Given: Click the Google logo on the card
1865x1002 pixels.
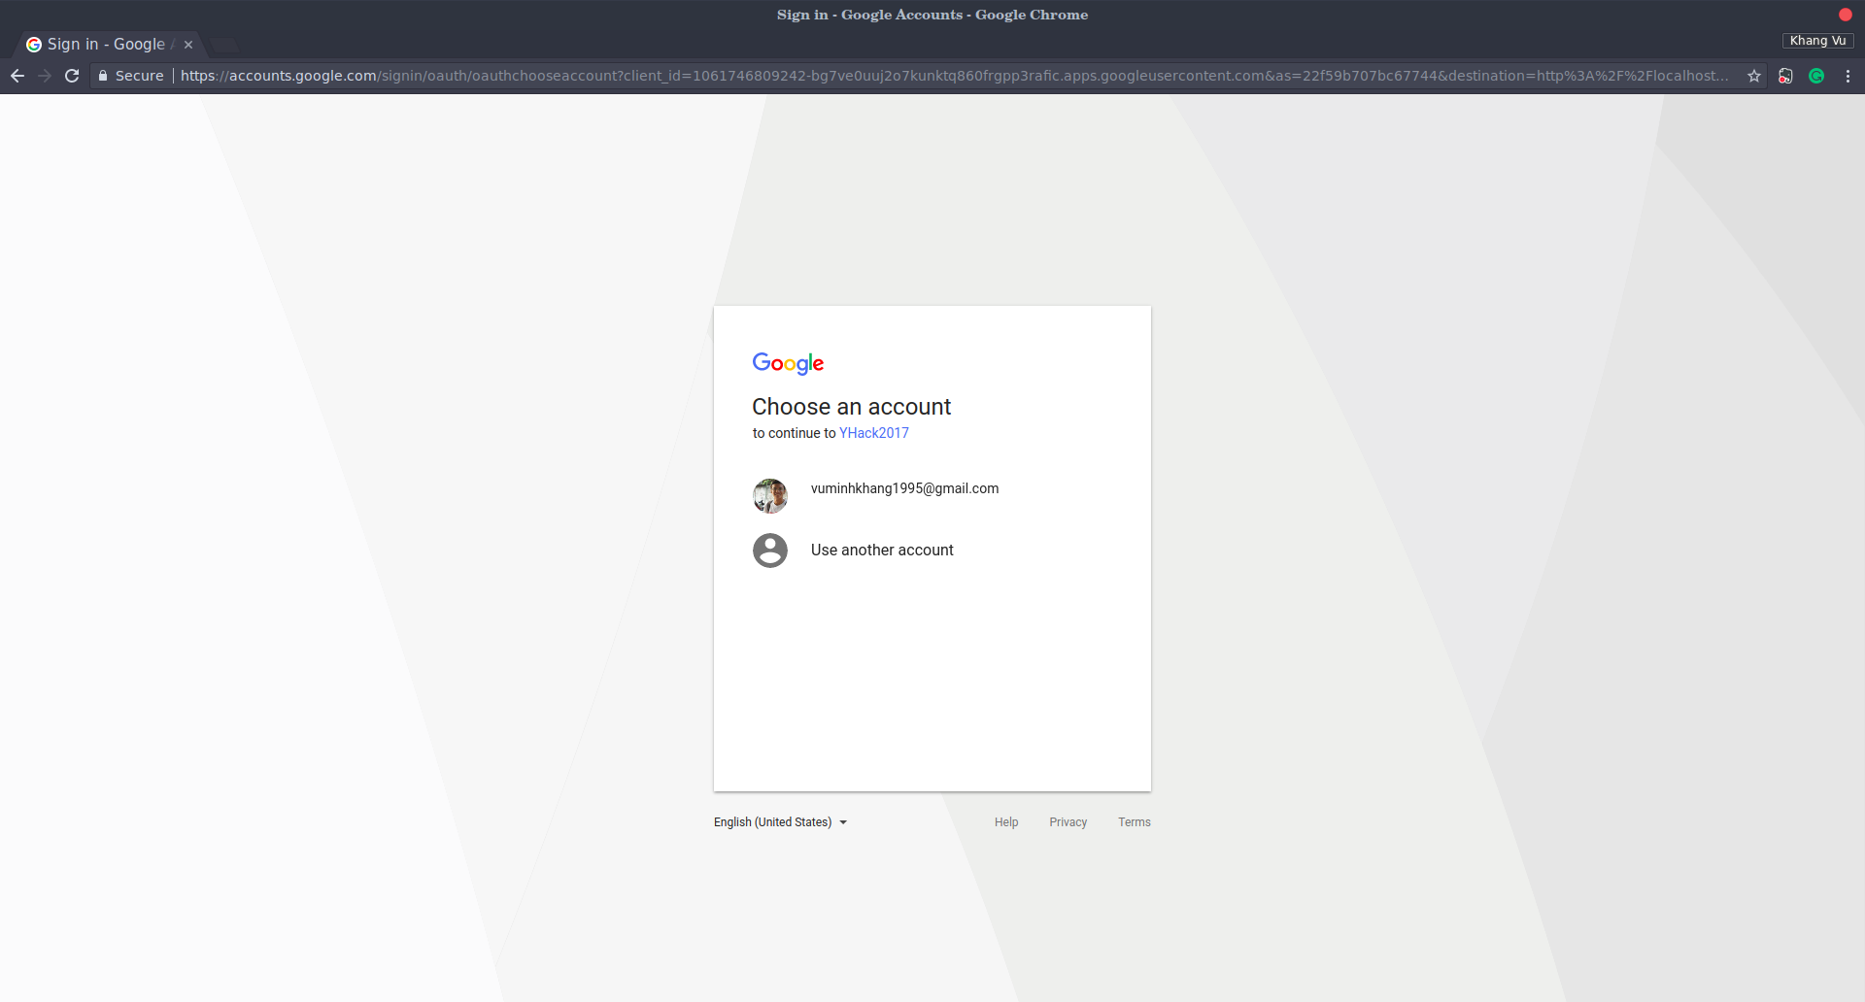Looking at the screenshot, I should click(x=788, y=363).
